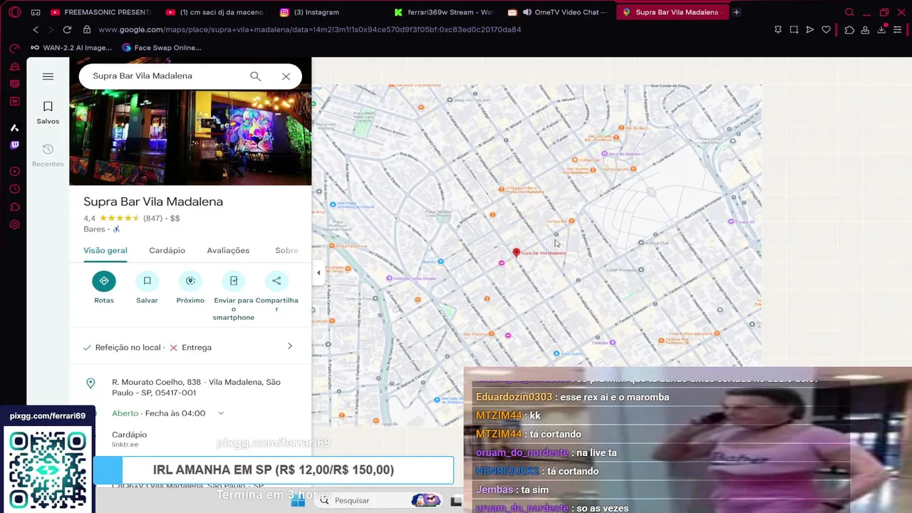Open the Opera main menu logo

14,12
